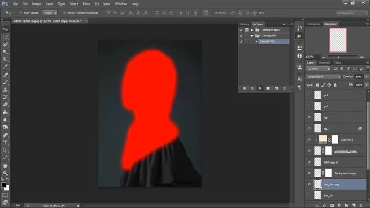Open the Opacity slider arrow
The height and width of the screenshot is (208, 370).
click(367, 77)
